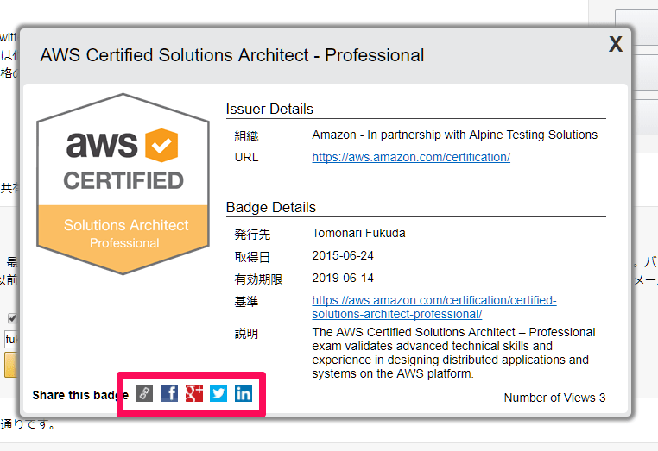The height and width of the screenshot is (451, 658).
Task: Click the 発行先 field label
Action: 252,235
